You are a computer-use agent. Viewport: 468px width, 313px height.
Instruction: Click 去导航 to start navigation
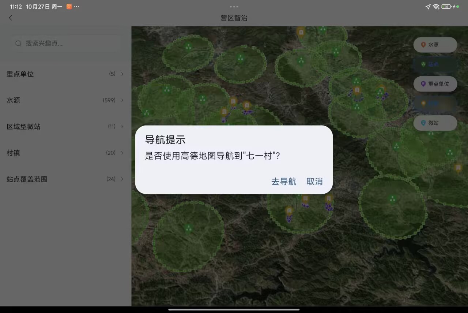coord(284,182)
